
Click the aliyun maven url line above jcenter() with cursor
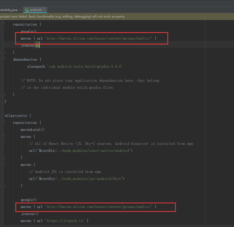[88, 38]
